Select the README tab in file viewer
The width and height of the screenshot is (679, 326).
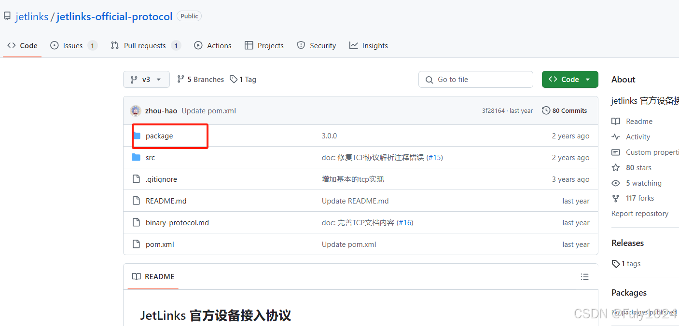click(x=153, y=277)
